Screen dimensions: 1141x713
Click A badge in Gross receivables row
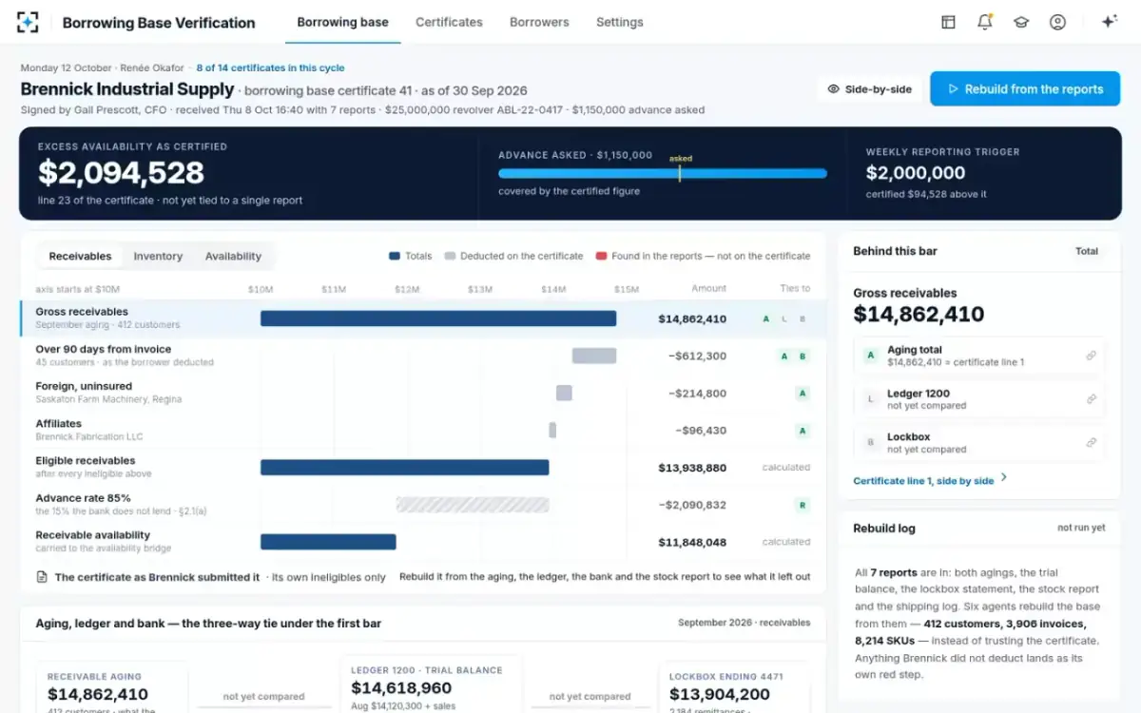(x=766, y=319)
